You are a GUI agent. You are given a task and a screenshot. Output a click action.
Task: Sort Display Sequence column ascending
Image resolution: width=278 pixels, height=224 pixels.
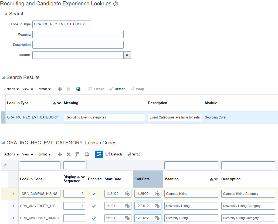click(x=78, y=177)
